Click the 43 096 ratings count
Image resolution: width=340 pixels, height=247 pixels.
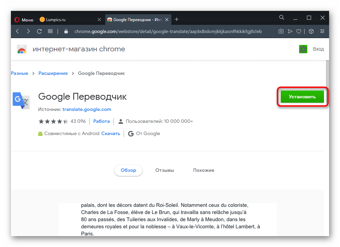coord(78,121)
